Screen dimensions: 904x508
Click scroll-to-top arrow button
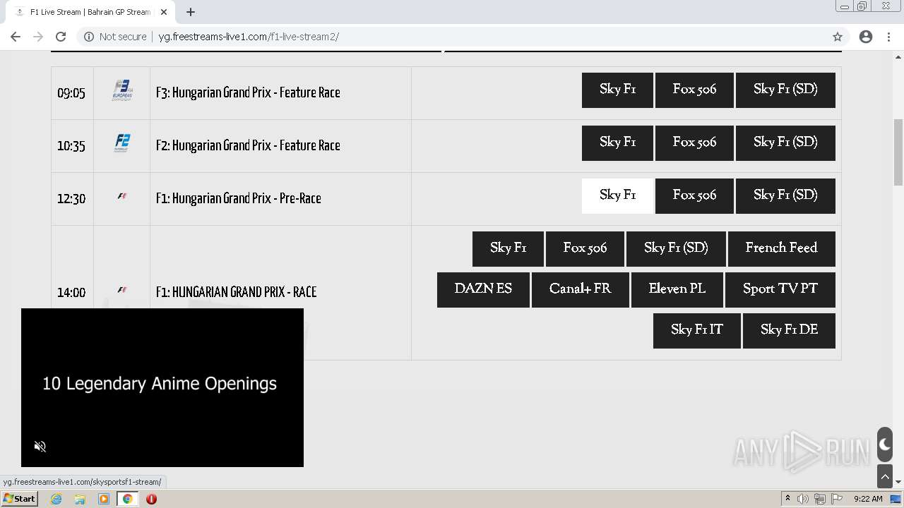click(x=885, y=477)
